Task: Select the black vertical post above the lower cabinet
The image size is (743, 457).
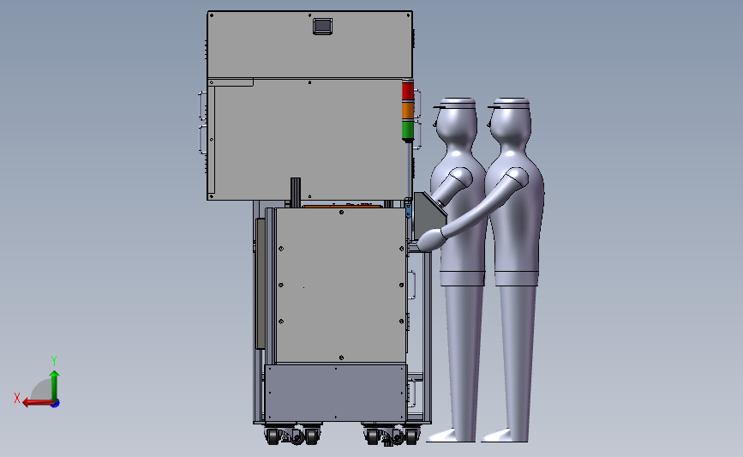Action: 296,192
